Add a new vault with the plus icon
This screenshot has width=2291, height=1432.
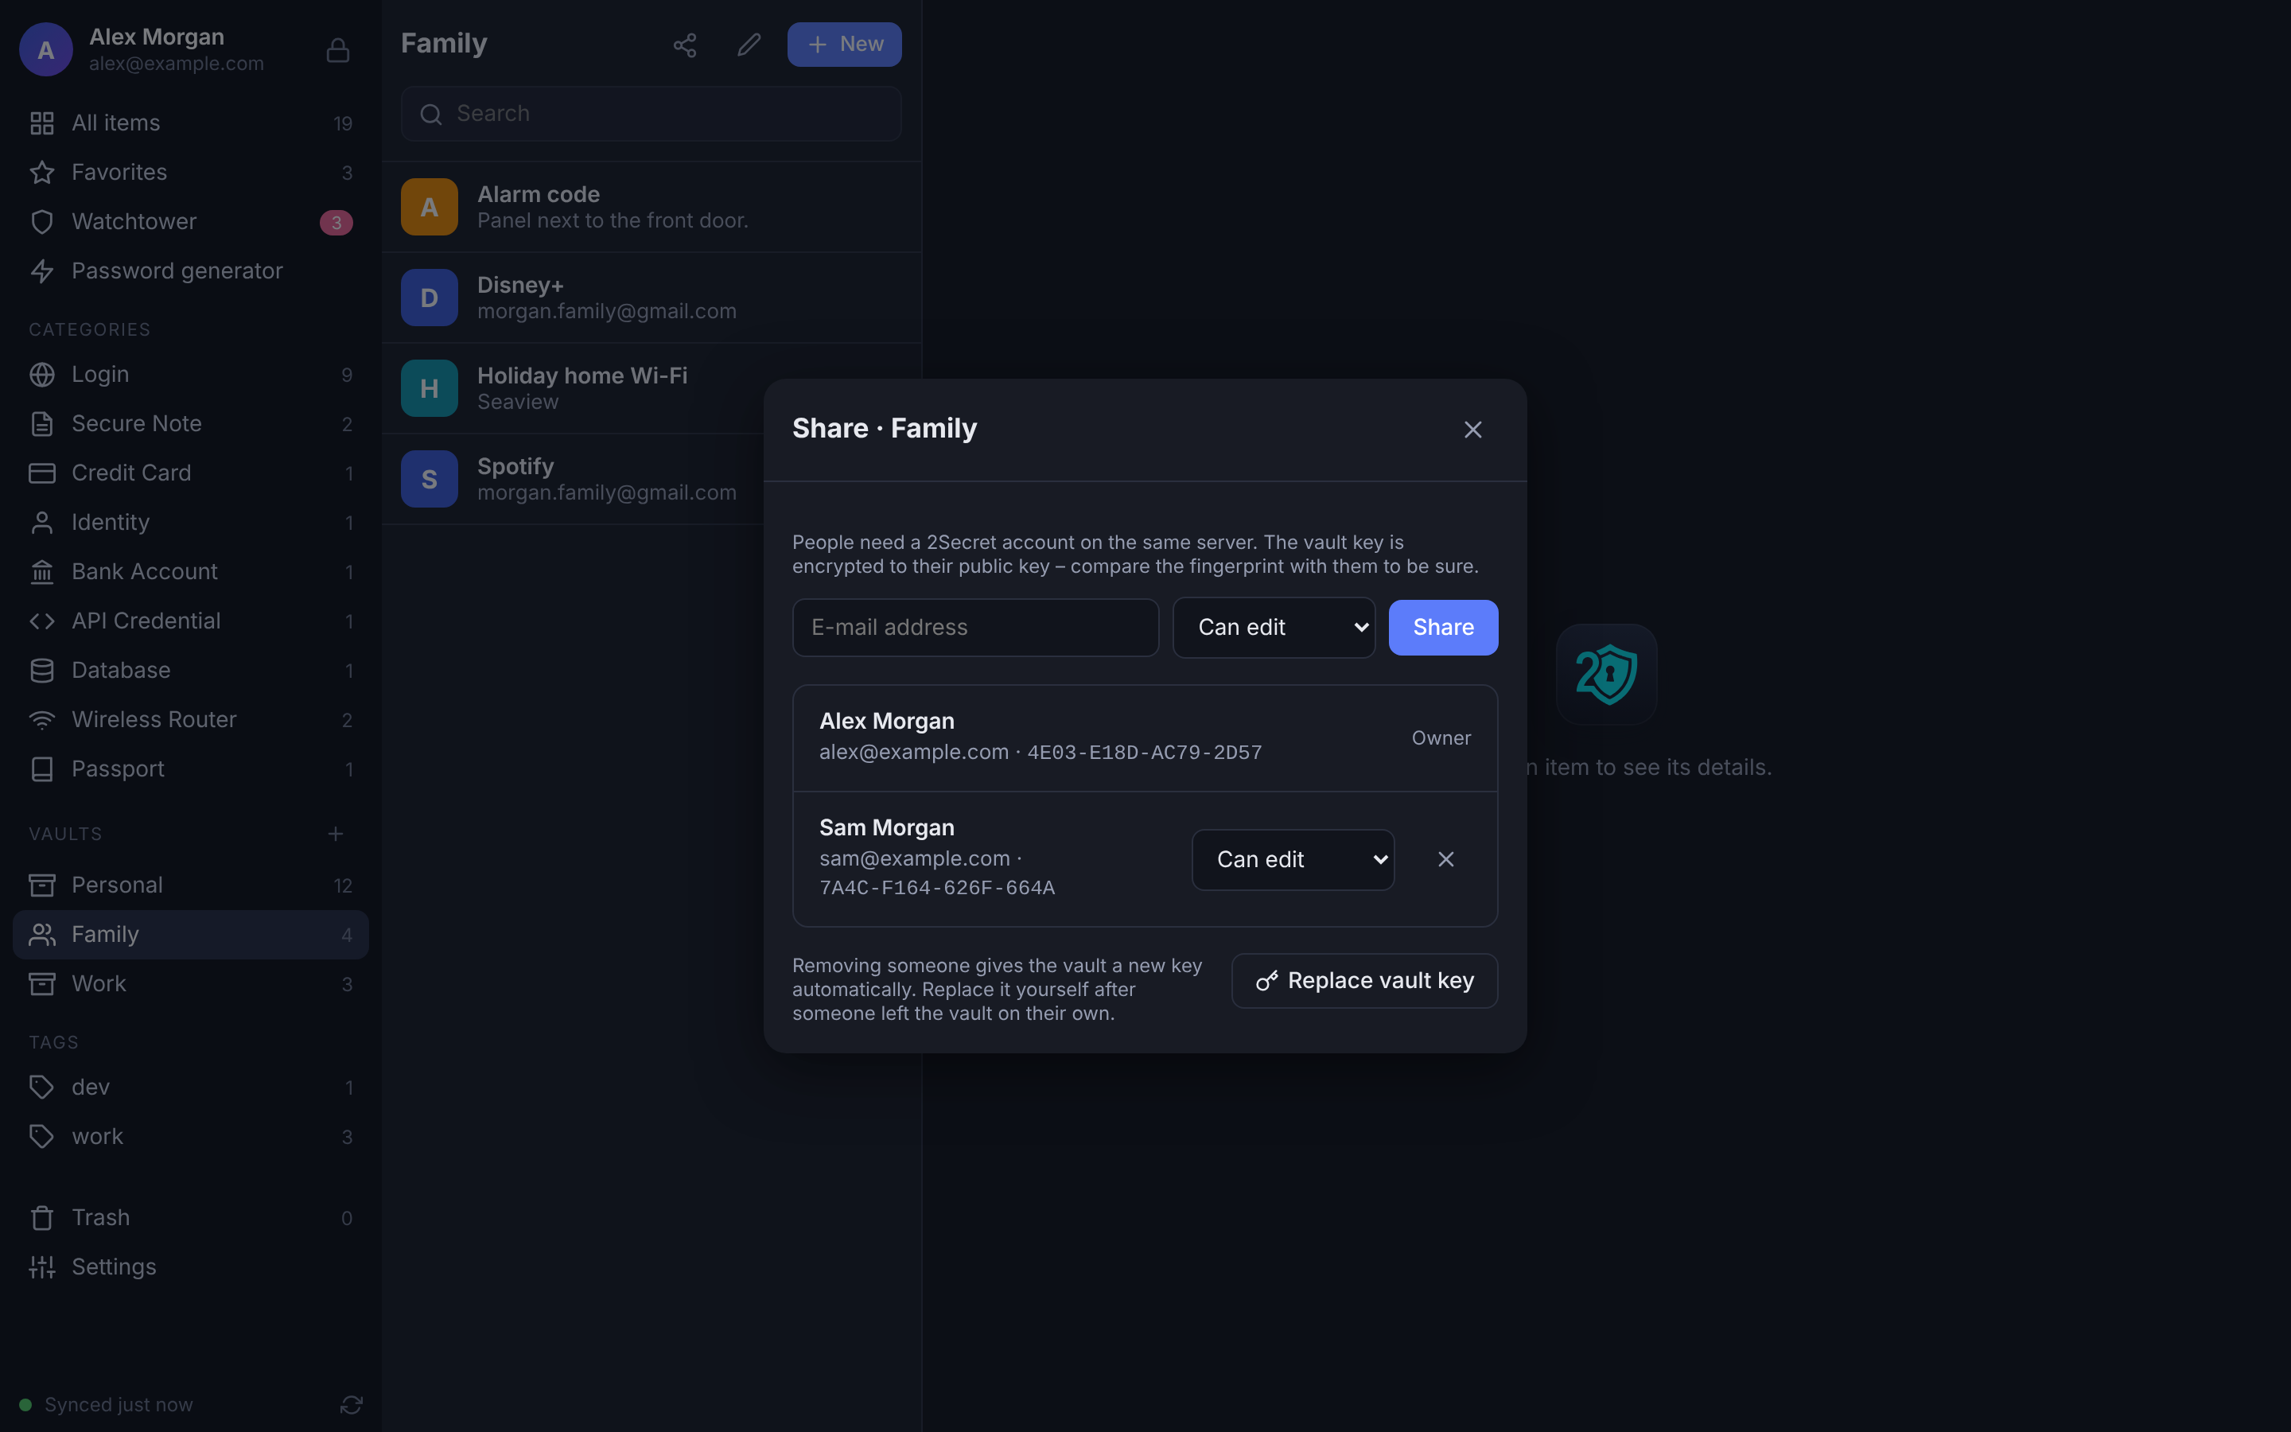click(x=335, y=834)
